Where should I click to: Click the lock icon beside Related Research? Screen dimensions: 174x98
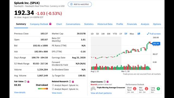pyautogui.click(x=73, y=81)
